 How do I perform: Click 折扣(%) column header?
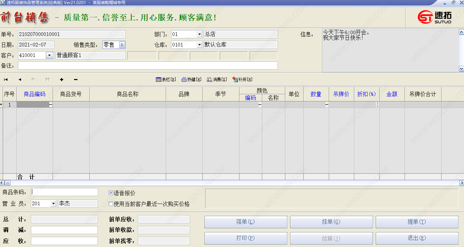pyautogui.click(x=367, y=94)
